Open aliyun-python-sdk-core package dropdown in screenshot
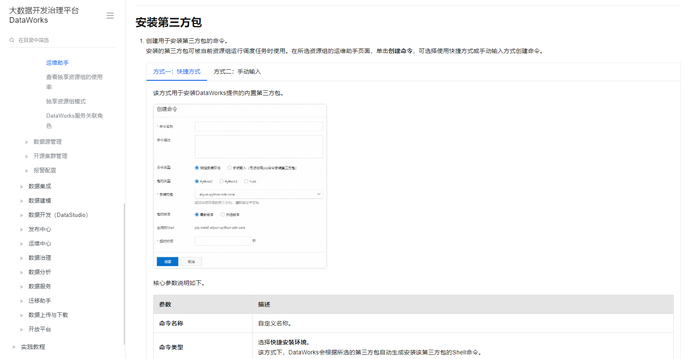This screenshot has height=359, width=686. [x=259, y=194]
